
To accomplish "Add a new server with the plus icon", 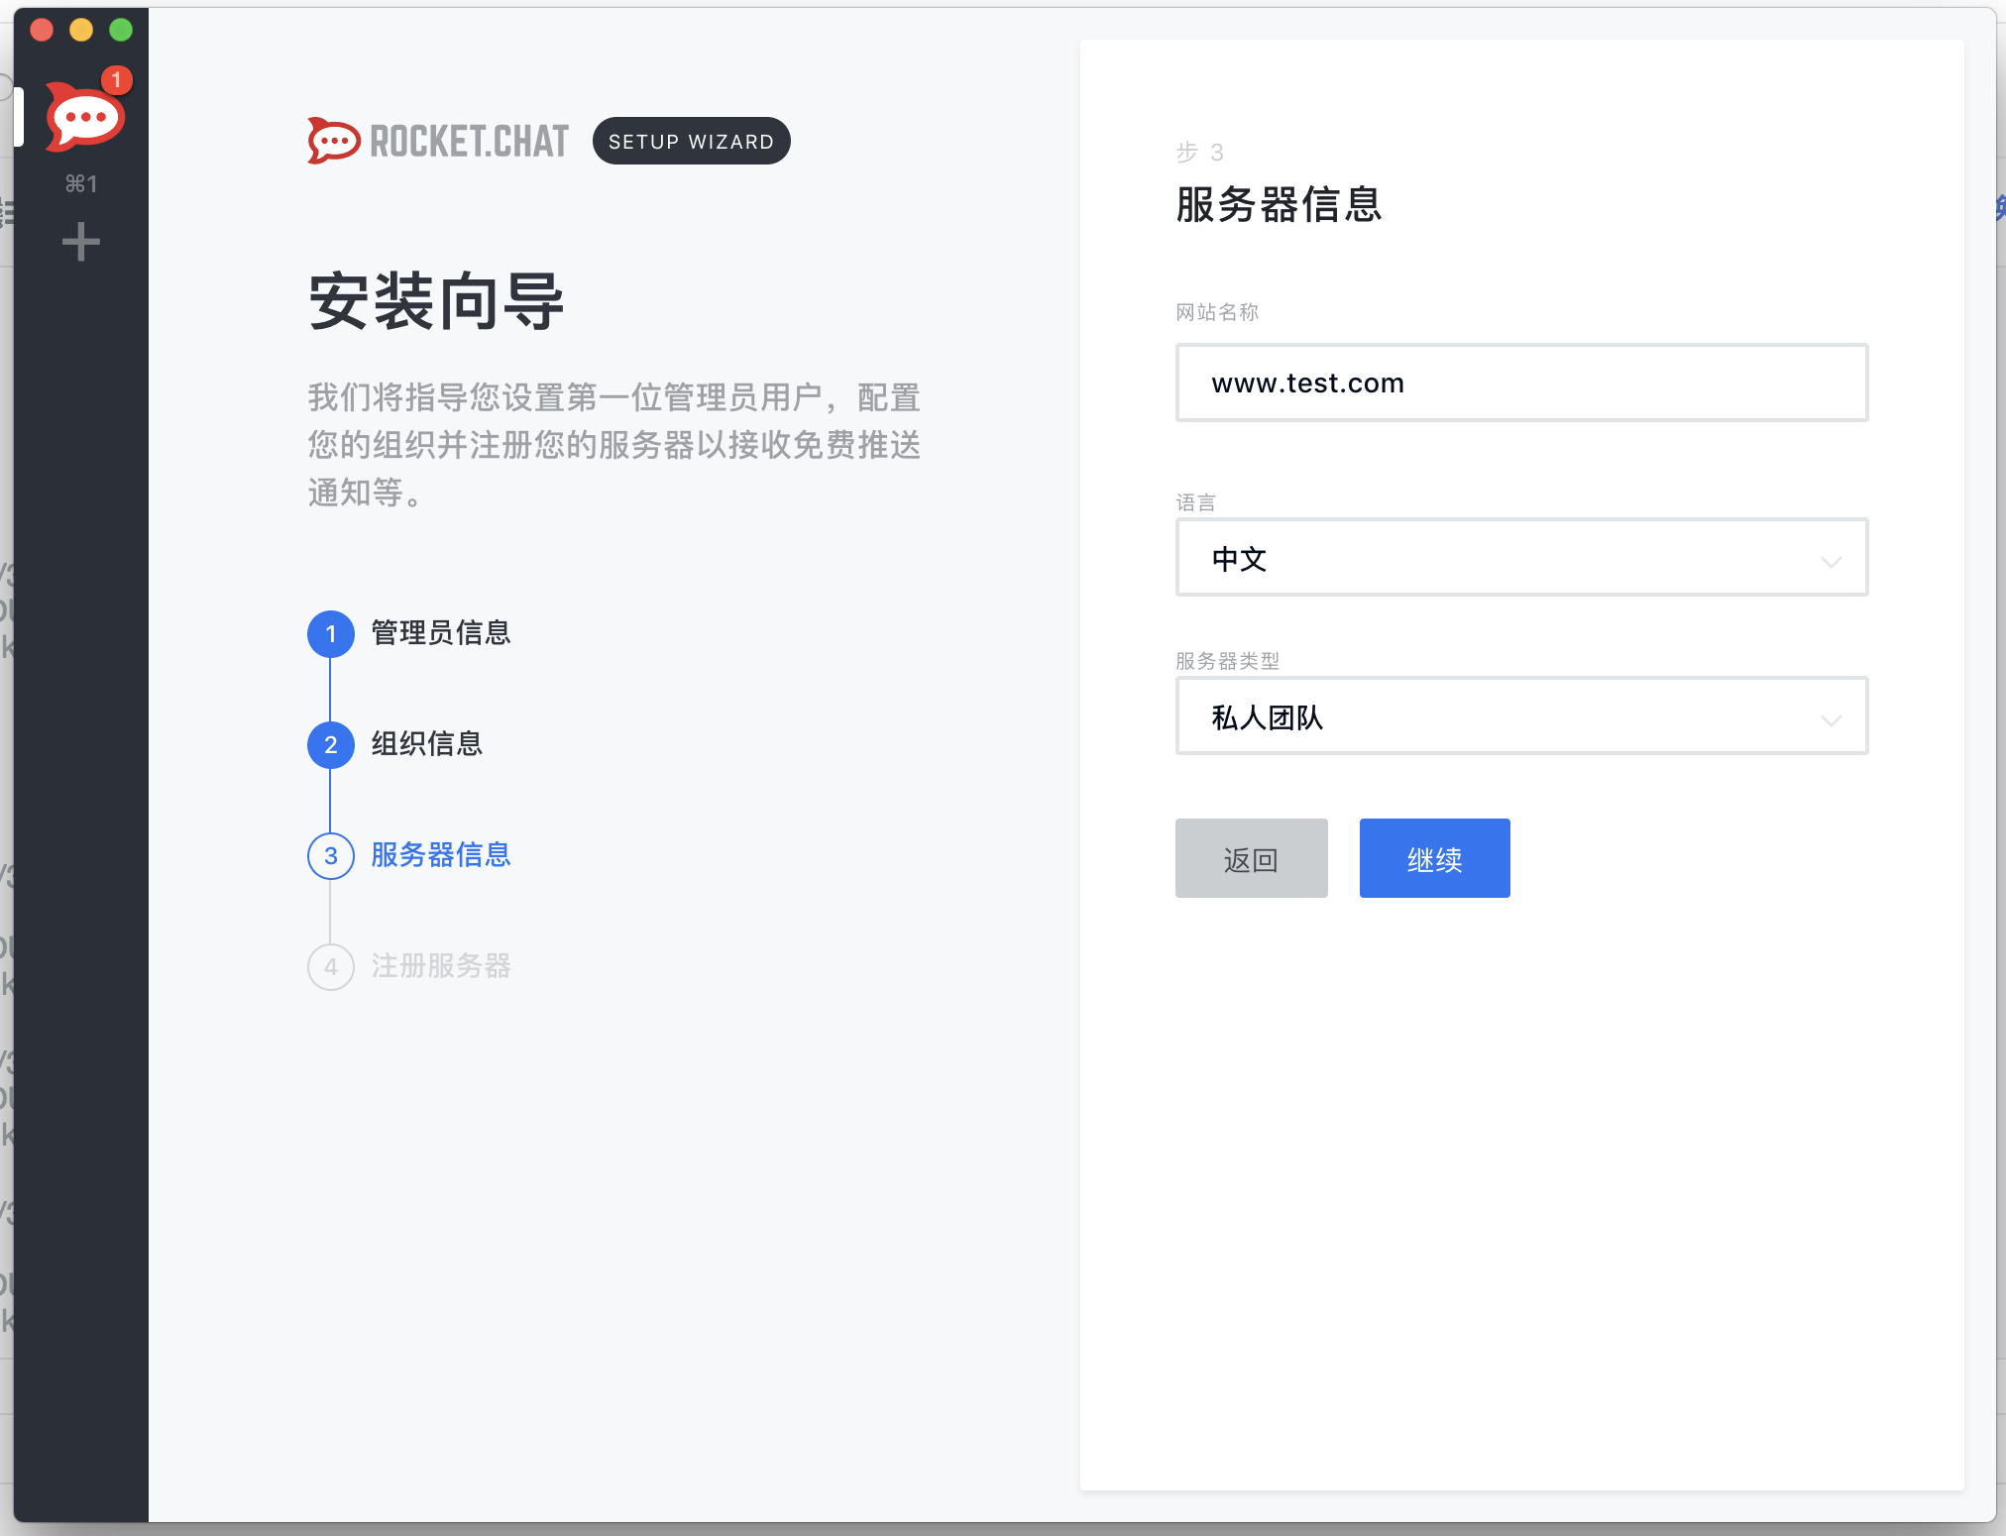I will pyautogui.click(x=81, y=242).
